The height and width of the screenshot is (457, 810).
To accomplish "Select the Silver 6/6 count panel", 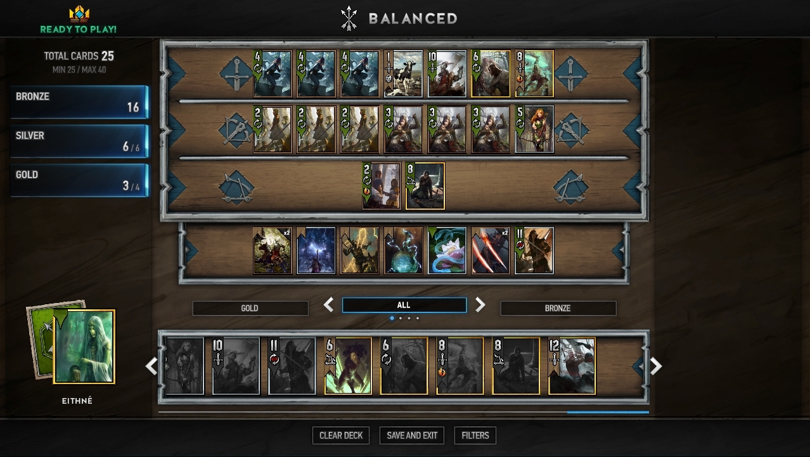I will (x=79, y=141).
